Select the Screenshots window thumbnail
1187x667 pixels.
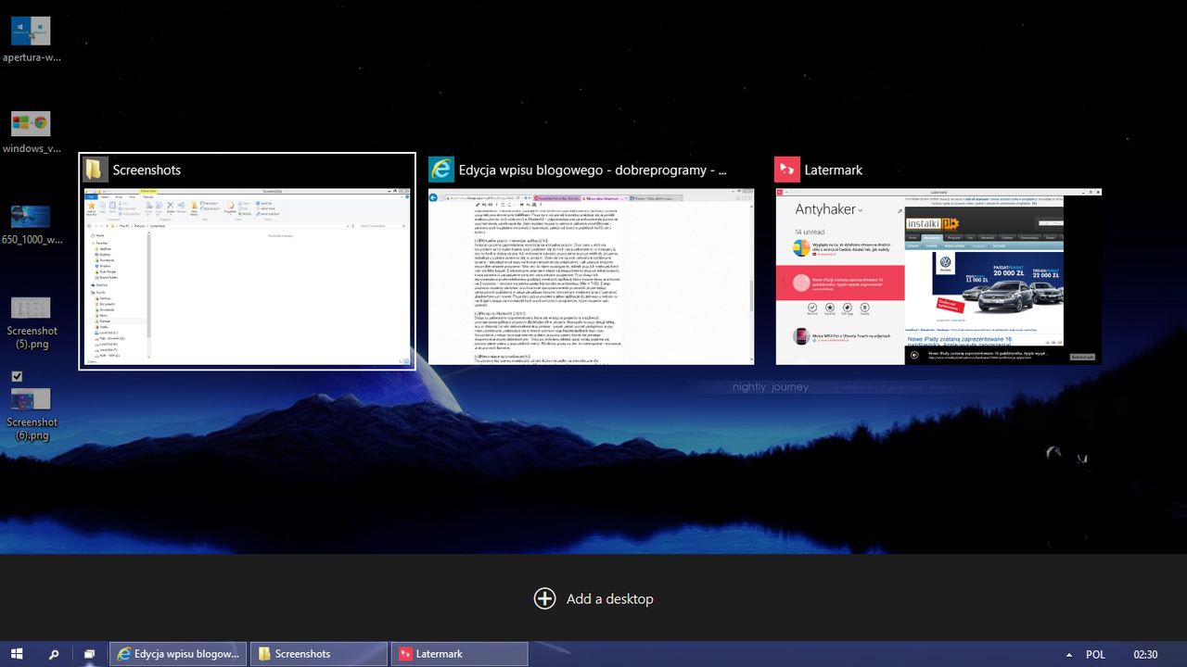tap(248, 278)
